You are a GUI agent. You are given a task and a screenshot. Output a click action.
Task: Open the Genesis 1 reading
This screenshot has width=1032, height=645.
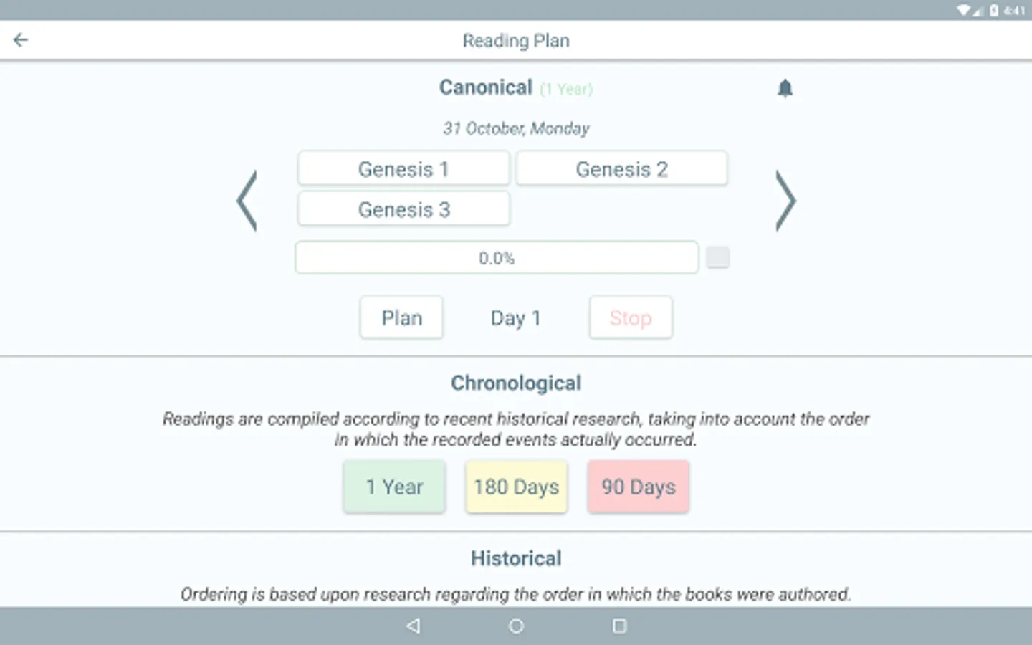pos(403,169)
